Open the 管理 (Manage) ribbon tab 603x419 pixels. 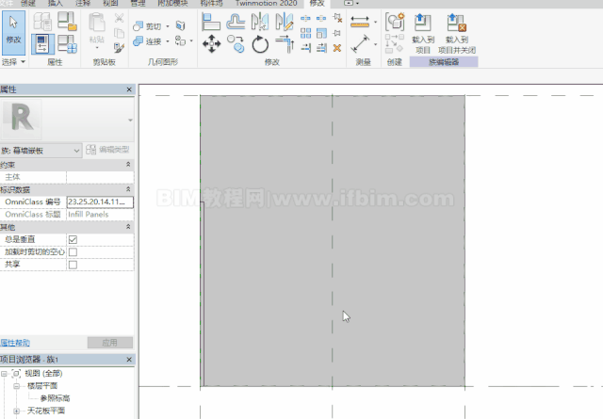tap(139, 3)
